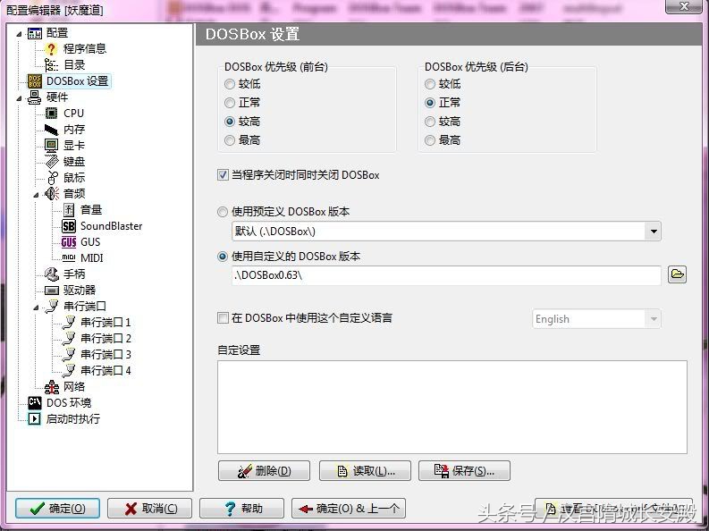Screen dimensions: 709x531
Task: Click the 目录 tree icon
Action: pos(52,65)
